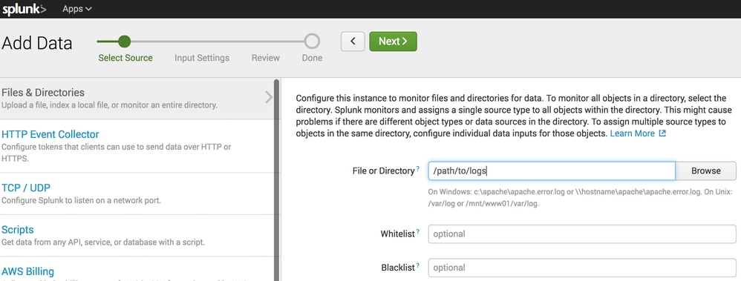Click the File or Directory path field
This screenshot has height=281, width=741.
point(552,171)
